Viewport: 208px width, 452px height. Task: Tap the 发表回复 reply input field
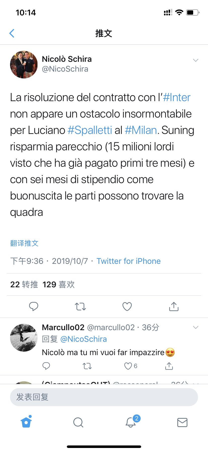[104, 397]
